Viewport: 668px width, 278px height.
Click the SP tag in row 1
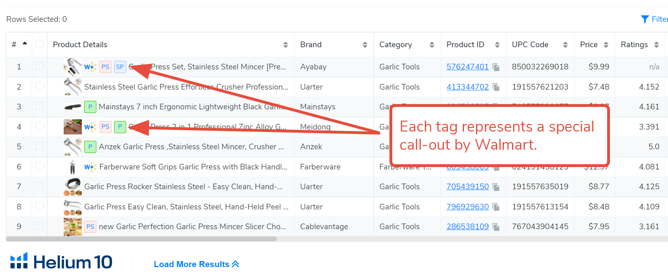click(x=120, y=67)
